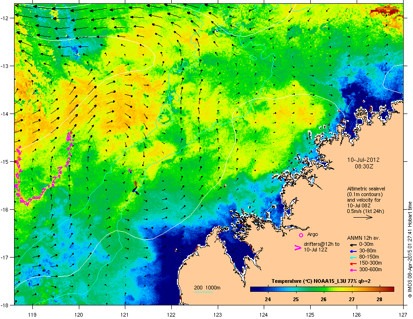The image size is (413, 319).
Task: Click the longitude axis label 124
Action: 264,314
